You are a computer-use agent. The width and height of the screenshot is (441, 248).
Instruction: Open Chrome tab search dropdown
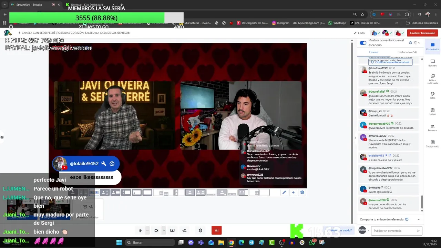[x=4, y=4]
